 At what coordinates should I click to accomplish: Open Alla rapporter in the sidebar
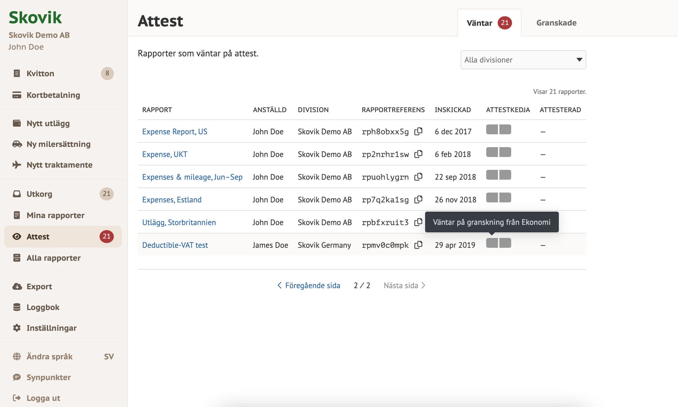63,258
